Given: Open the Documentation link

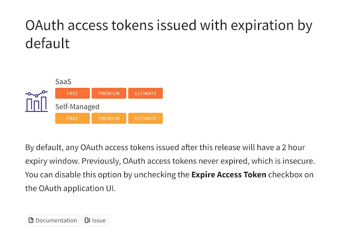Looking at the screenshot, I should coord(52,220).
